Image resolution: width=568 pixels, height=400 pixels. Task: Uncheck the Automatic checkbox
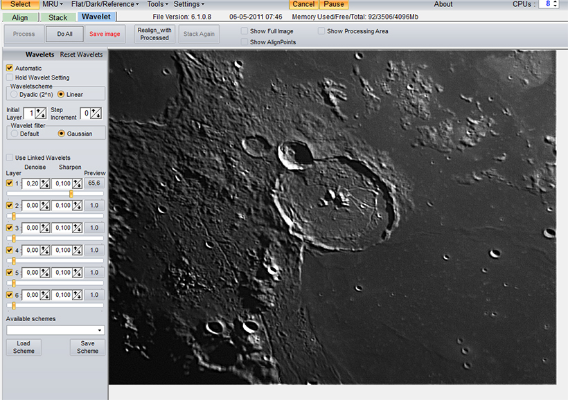tap(10, 68)
